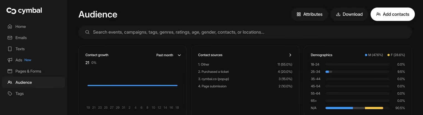
Task: Click the Tags label icon
Action: pyautogui.click(x=10, y=93)
